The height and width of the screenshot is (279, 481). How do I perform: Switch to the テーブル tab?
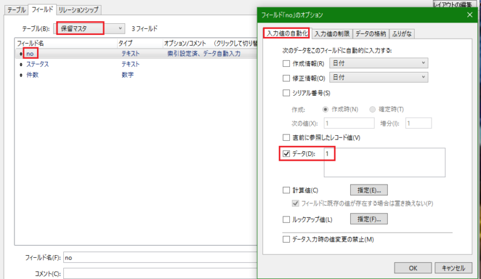16,10
